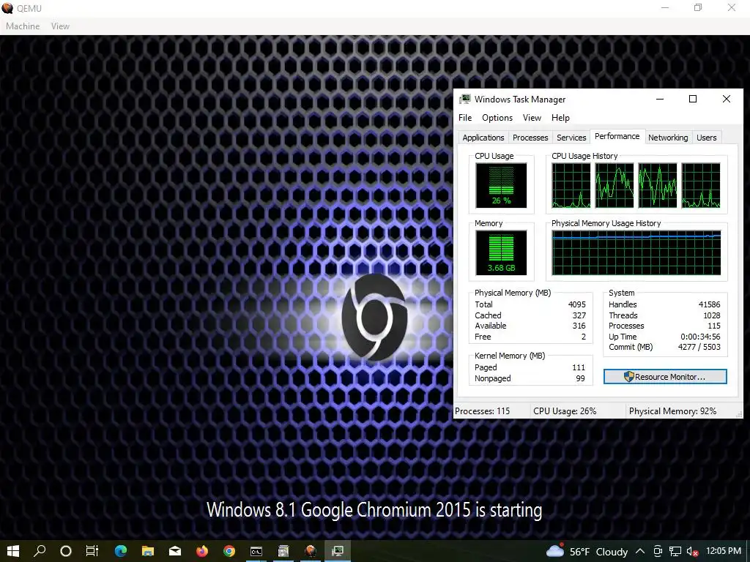The width and height of the screenshot is (750, 562).
Task: Switch to the Applications tab
Action: pyautogui.click(x=483, y=138)
